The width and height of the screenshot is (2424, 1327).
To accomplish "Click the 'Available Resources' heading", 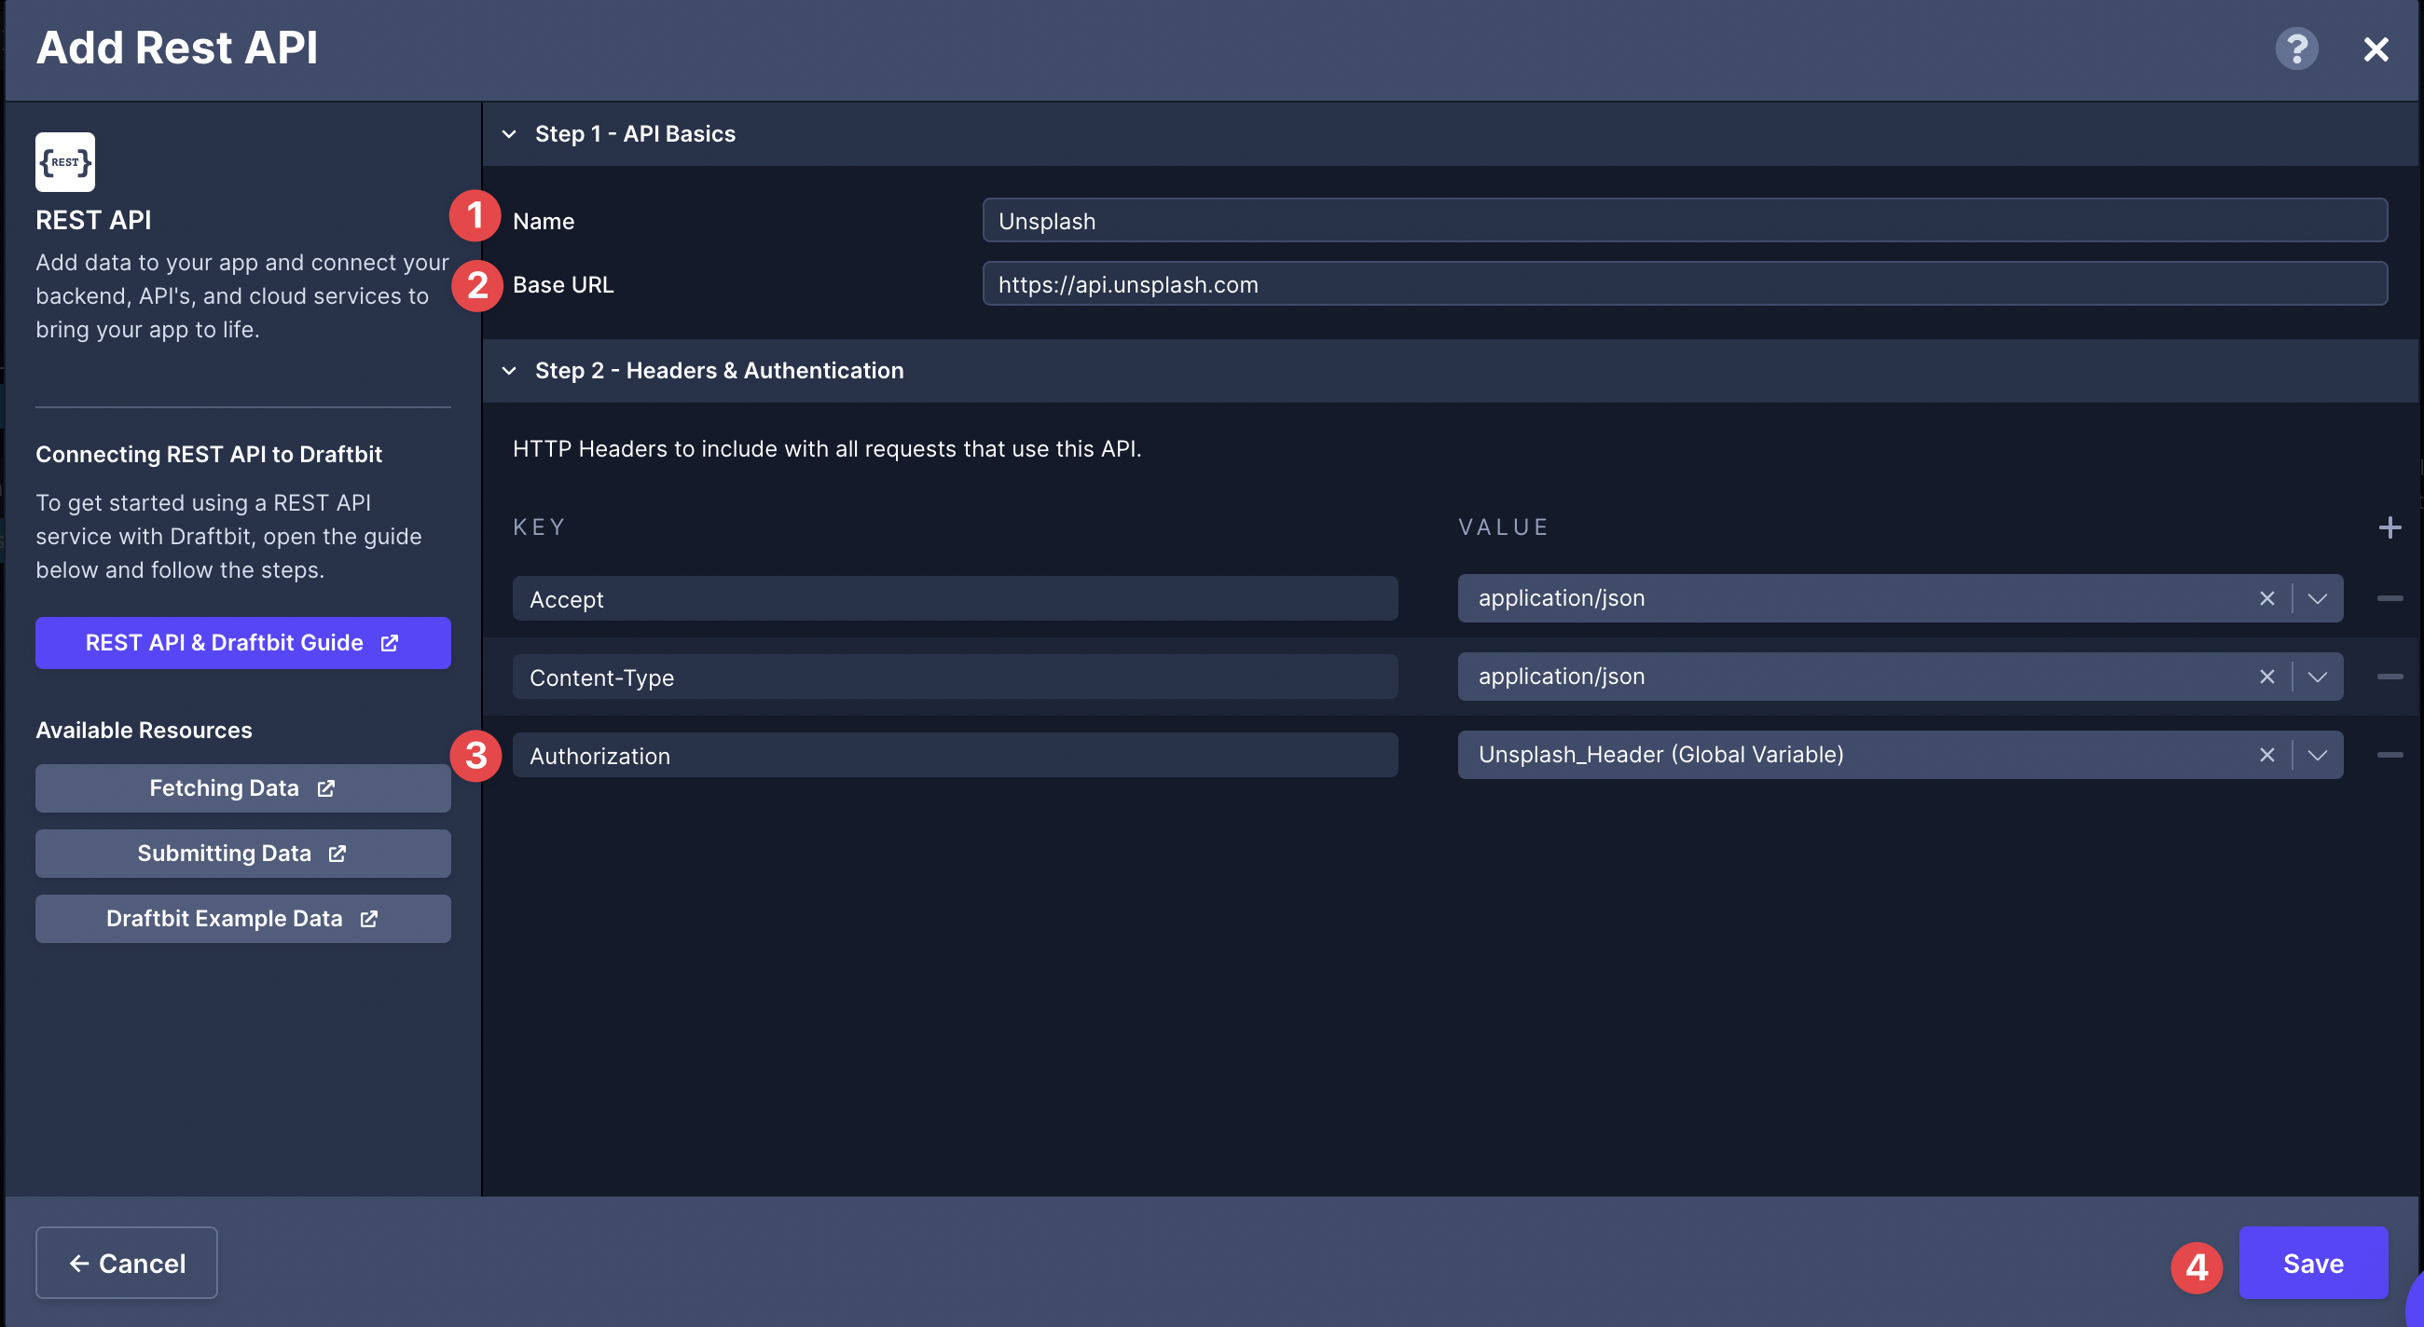I will click(x=144, y=730).
